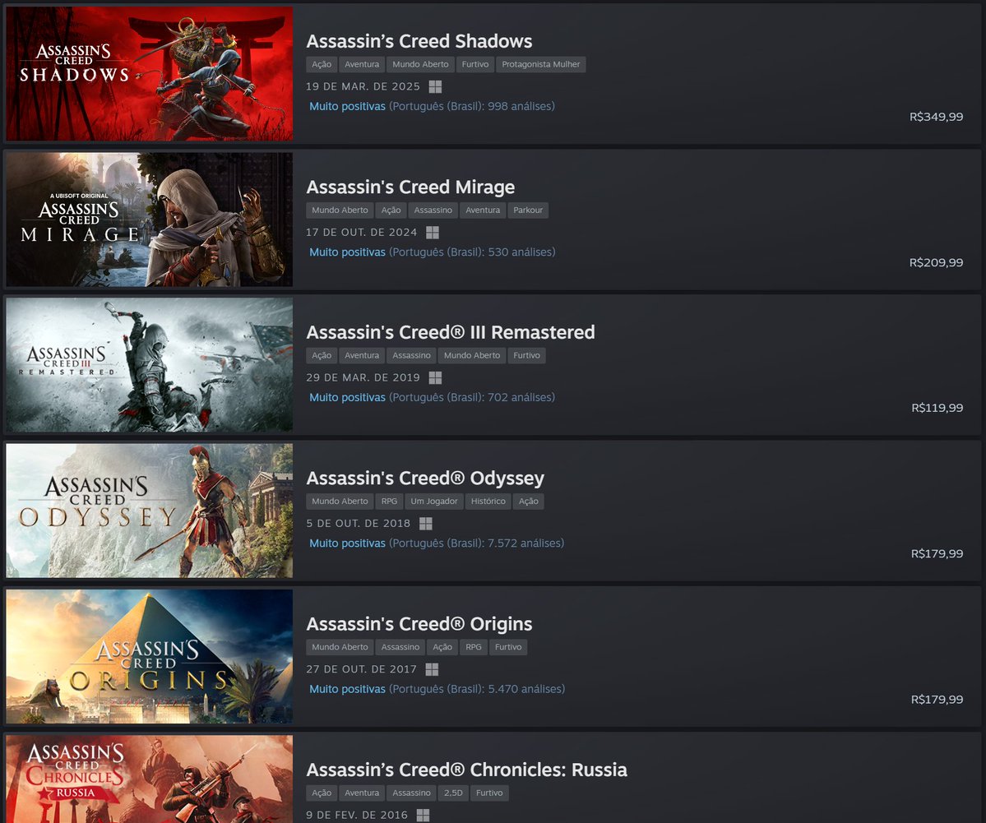Select Assassino tag on Chronicles: Russia
986x823 pixels.
[412, 793]
